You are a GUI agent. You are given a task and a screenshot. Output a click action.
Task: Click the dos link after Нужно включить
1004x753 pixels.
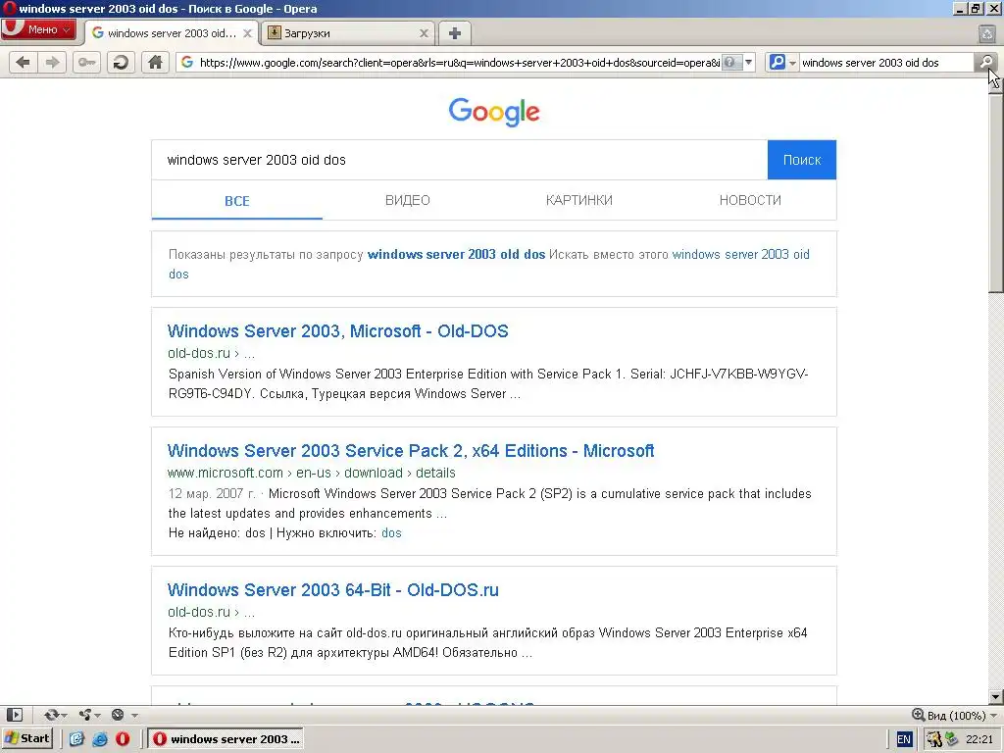(x=391, y=532)
